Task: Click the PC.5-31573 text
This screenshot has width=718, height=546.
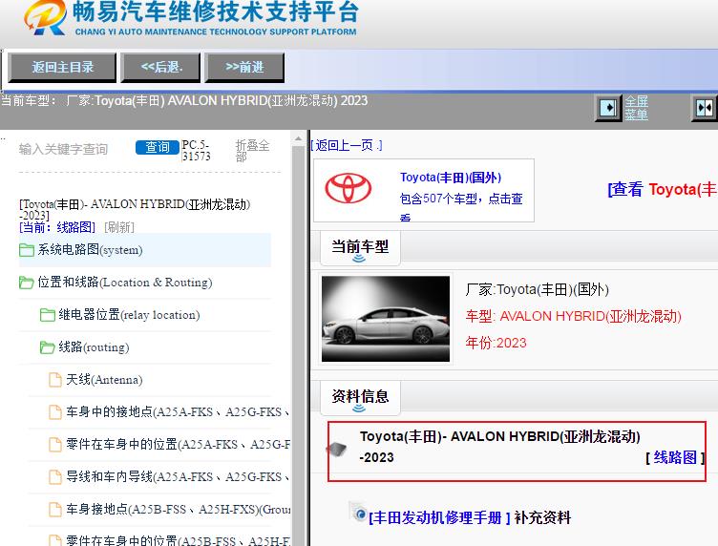Action: (x=196, y=151)
